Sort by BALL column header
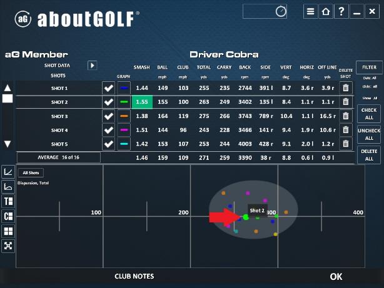 click(163, 67)
